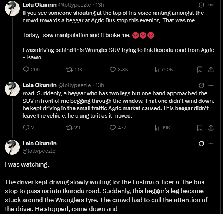Share the first tweet via share icon
This screenshot has height=214, width=223.
tap(211, 69)
